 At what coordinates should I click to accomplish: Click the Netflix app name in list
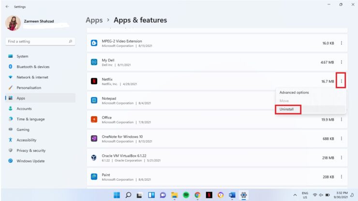(x=107, y=79)
